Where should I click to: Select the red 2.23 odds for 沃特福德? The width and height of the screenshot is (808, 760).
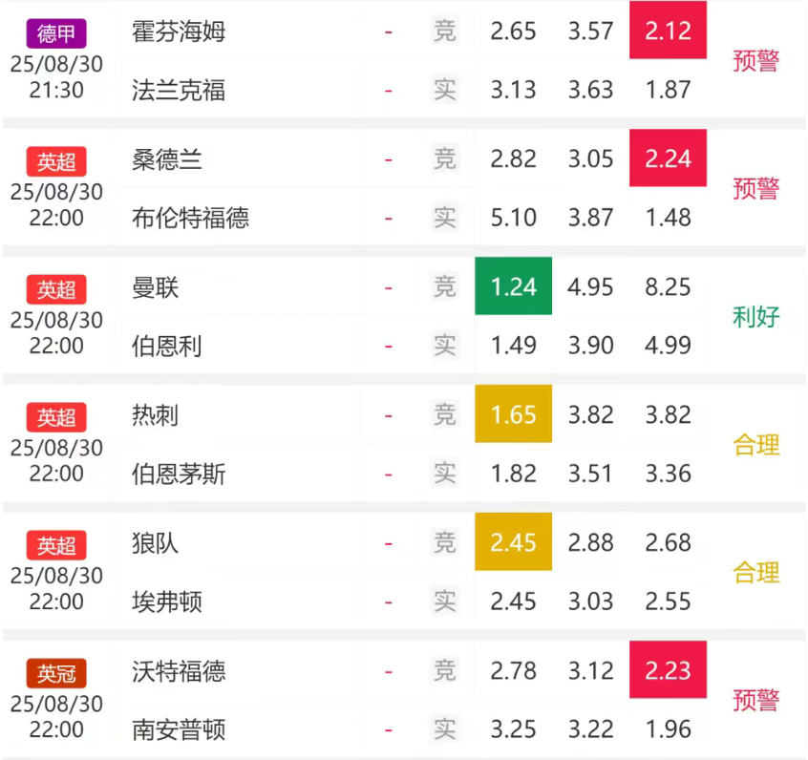[x=668, y=670]
